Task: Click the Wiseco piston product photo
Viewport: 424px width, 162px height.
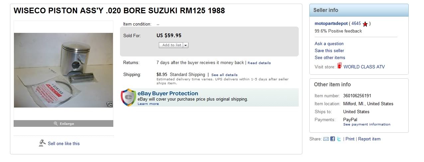Action: pyautogui.click(x=63, y=70)
